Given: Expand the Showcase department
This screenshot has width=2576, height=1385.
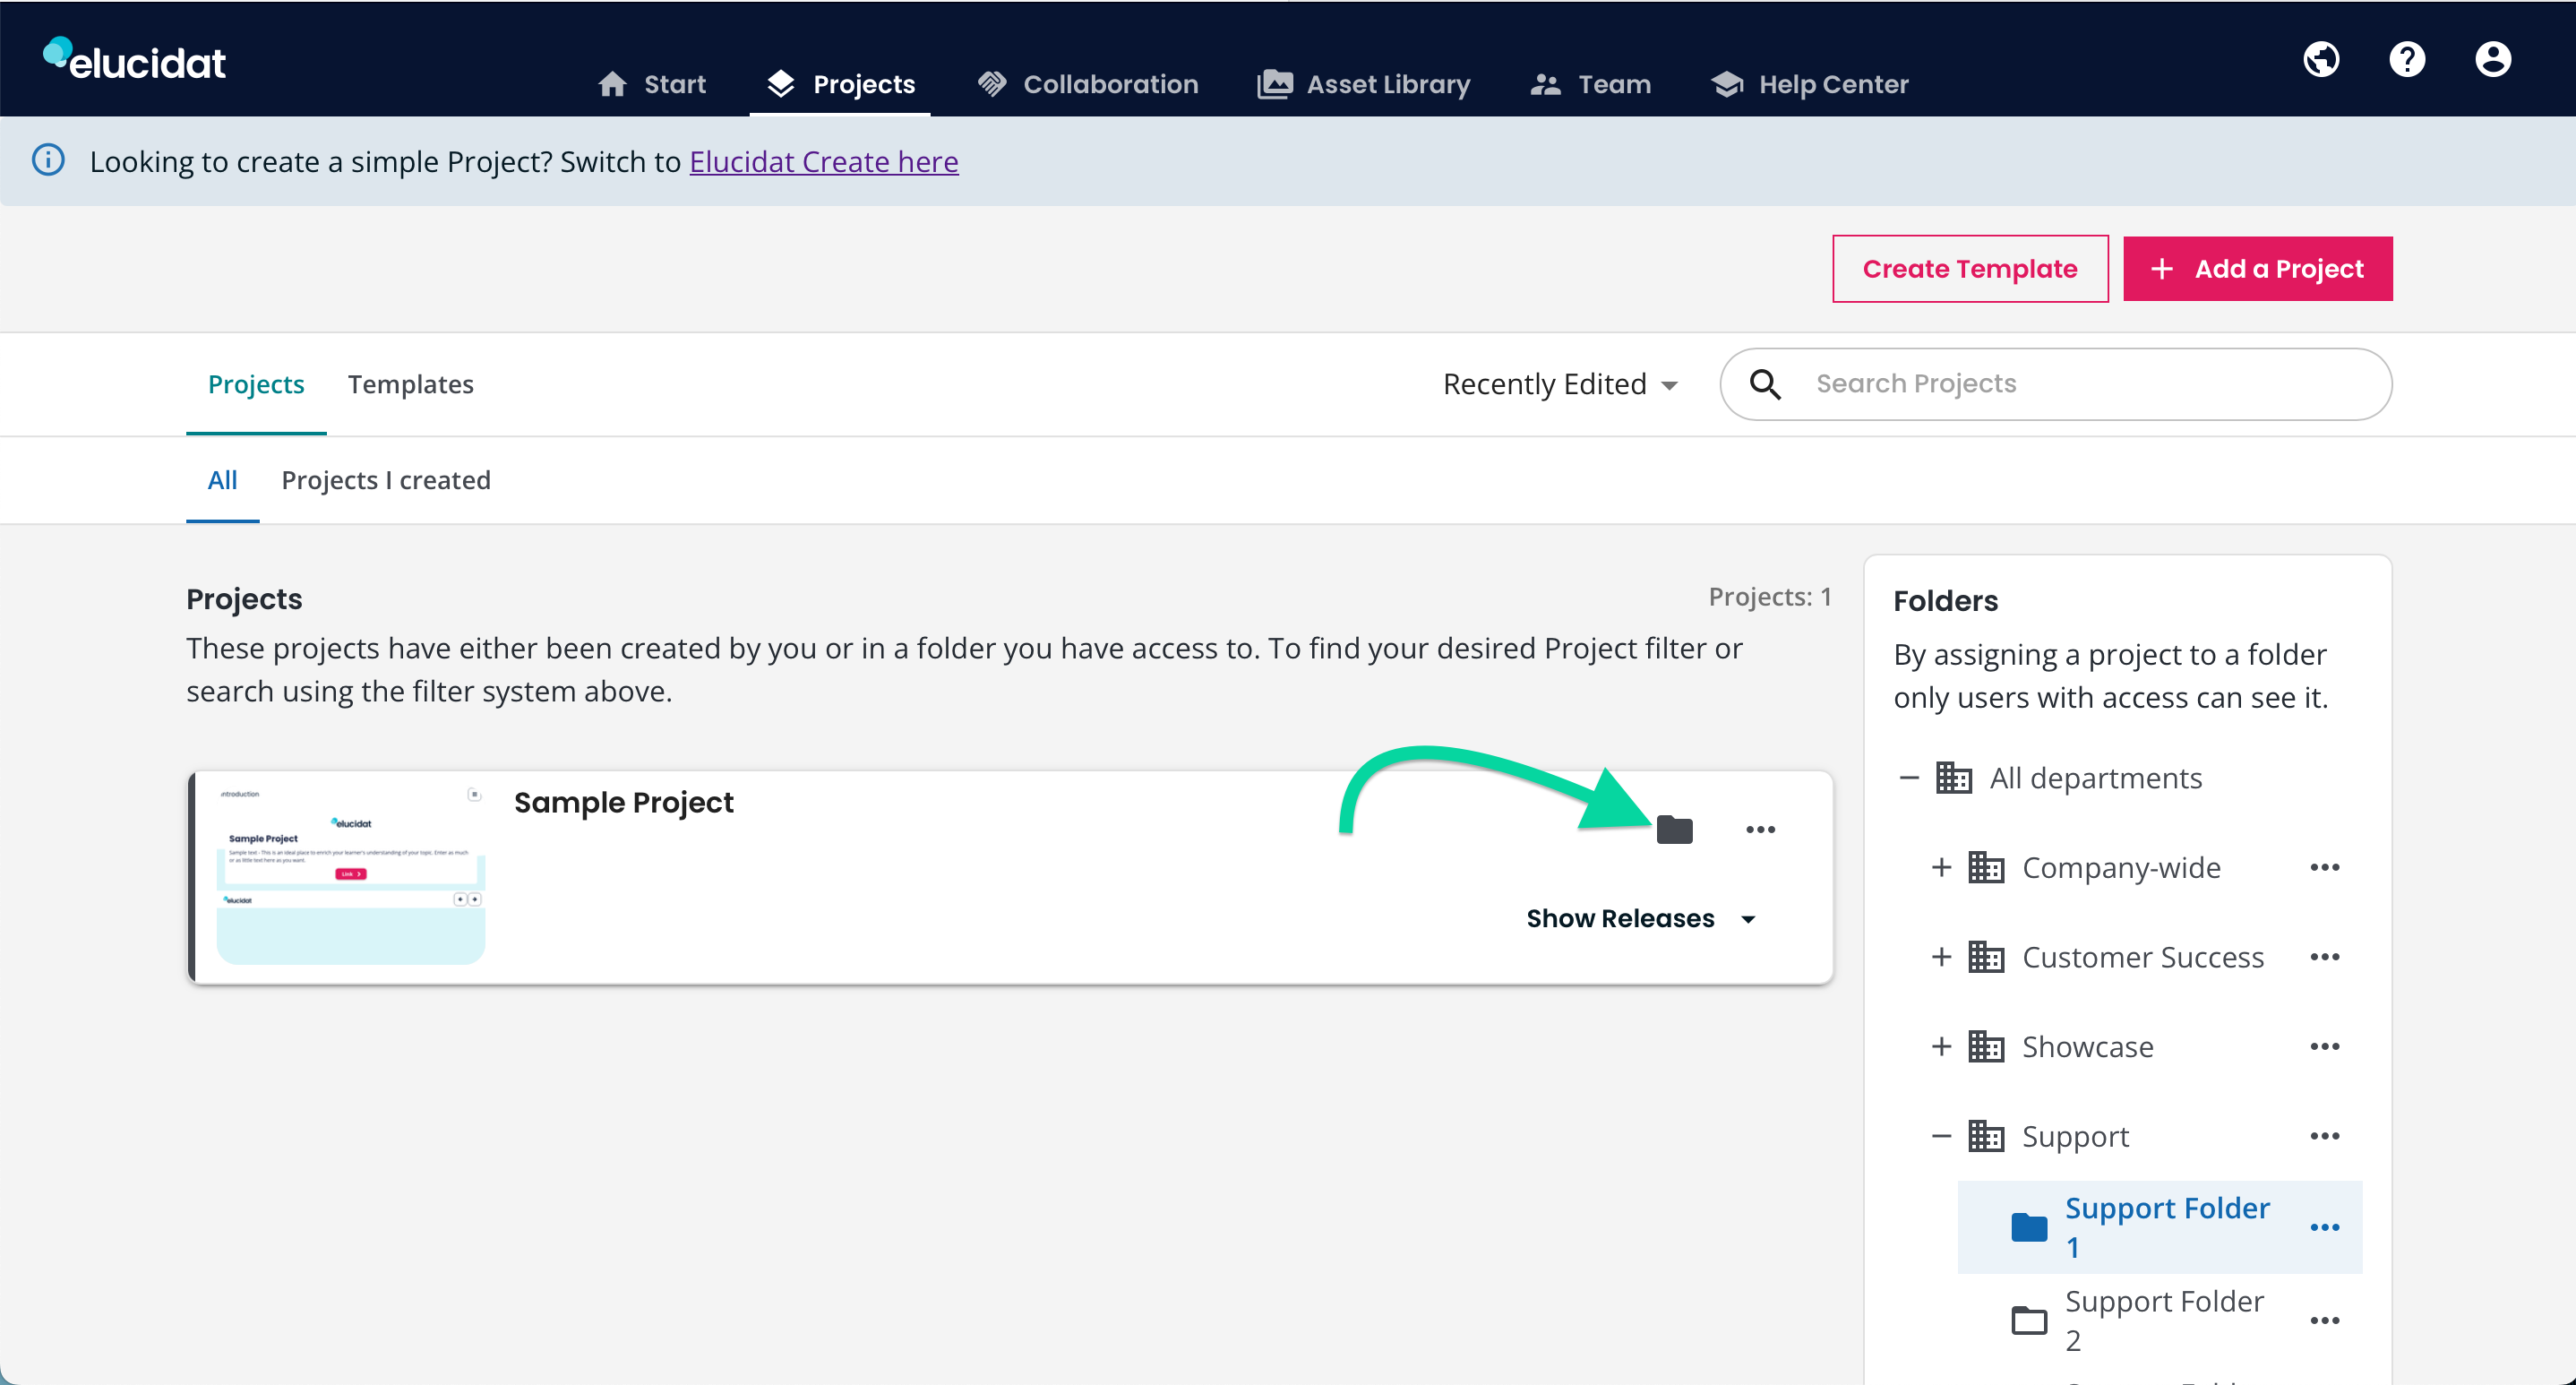Looking at the screenshot, I should tap(1941, 1046).
